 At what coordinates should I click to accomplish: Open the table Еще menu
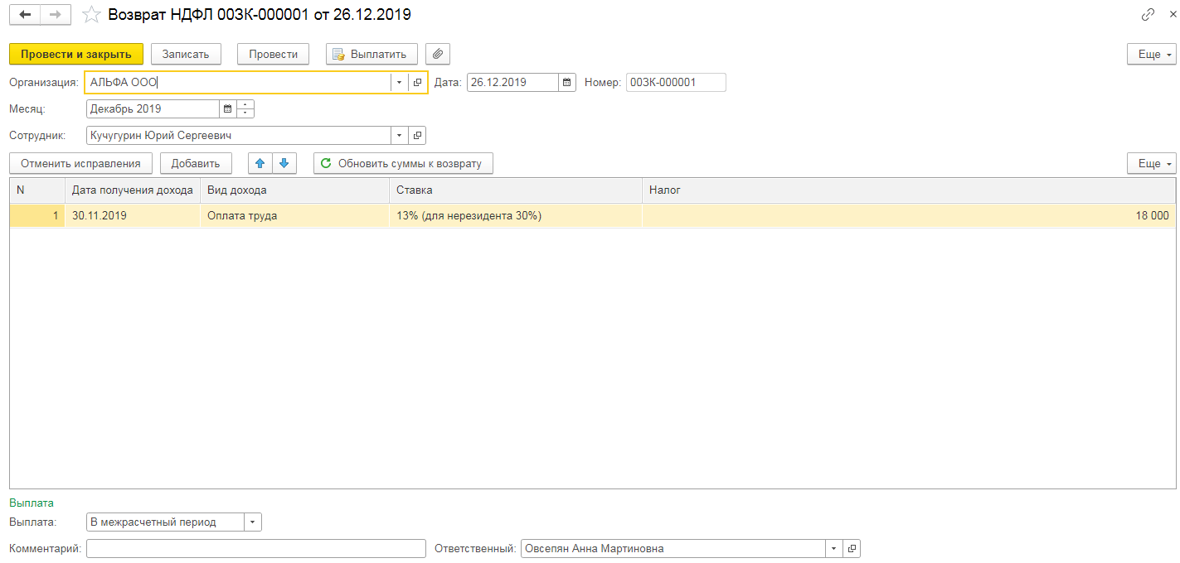(x=1151, y=163)
